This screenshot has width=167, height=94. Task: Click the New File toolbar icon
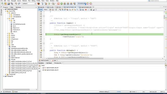tap(2, 4)
